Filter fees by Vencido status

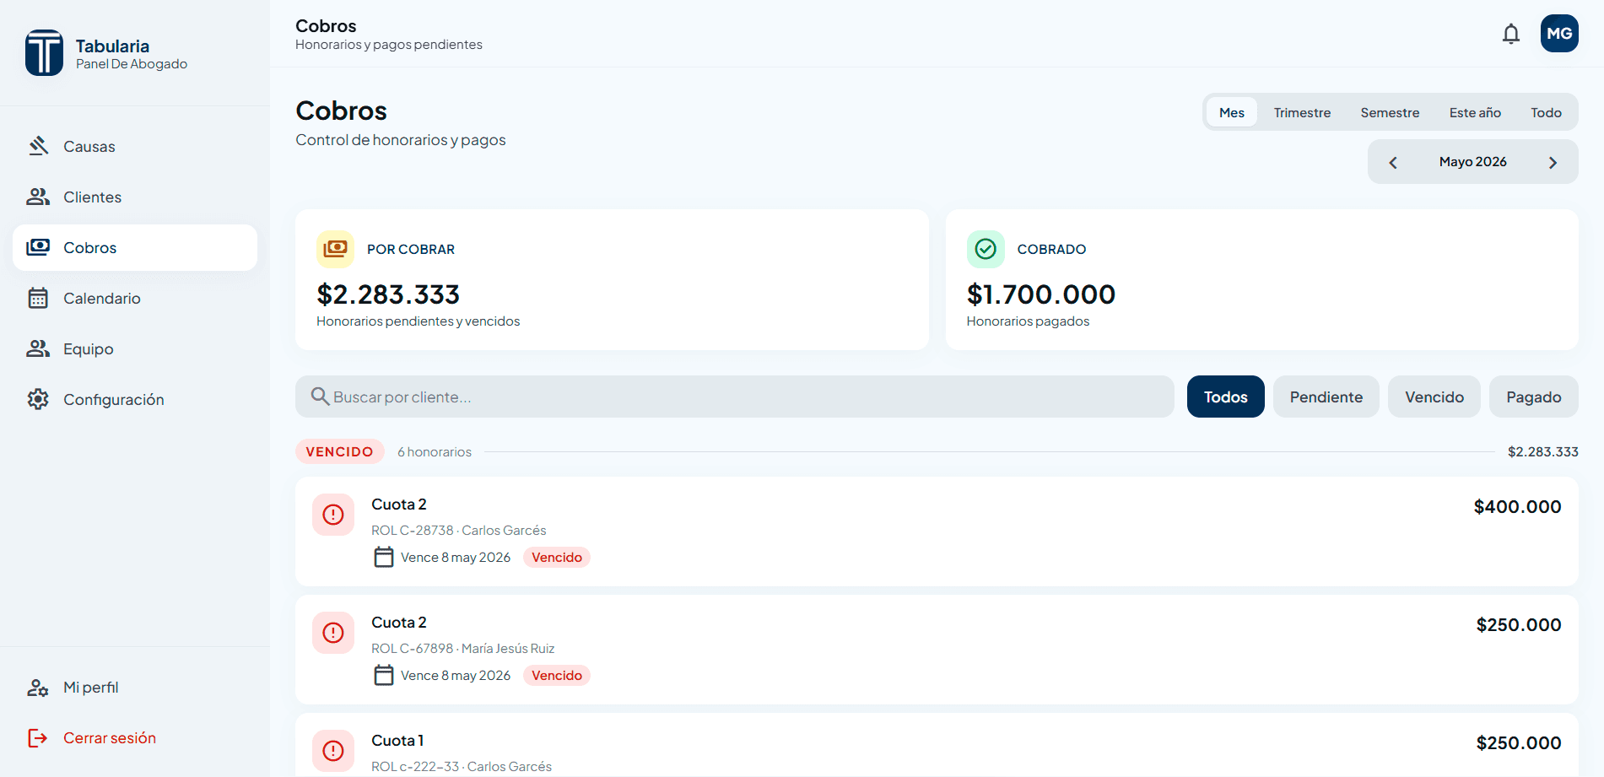point(1434,397)
